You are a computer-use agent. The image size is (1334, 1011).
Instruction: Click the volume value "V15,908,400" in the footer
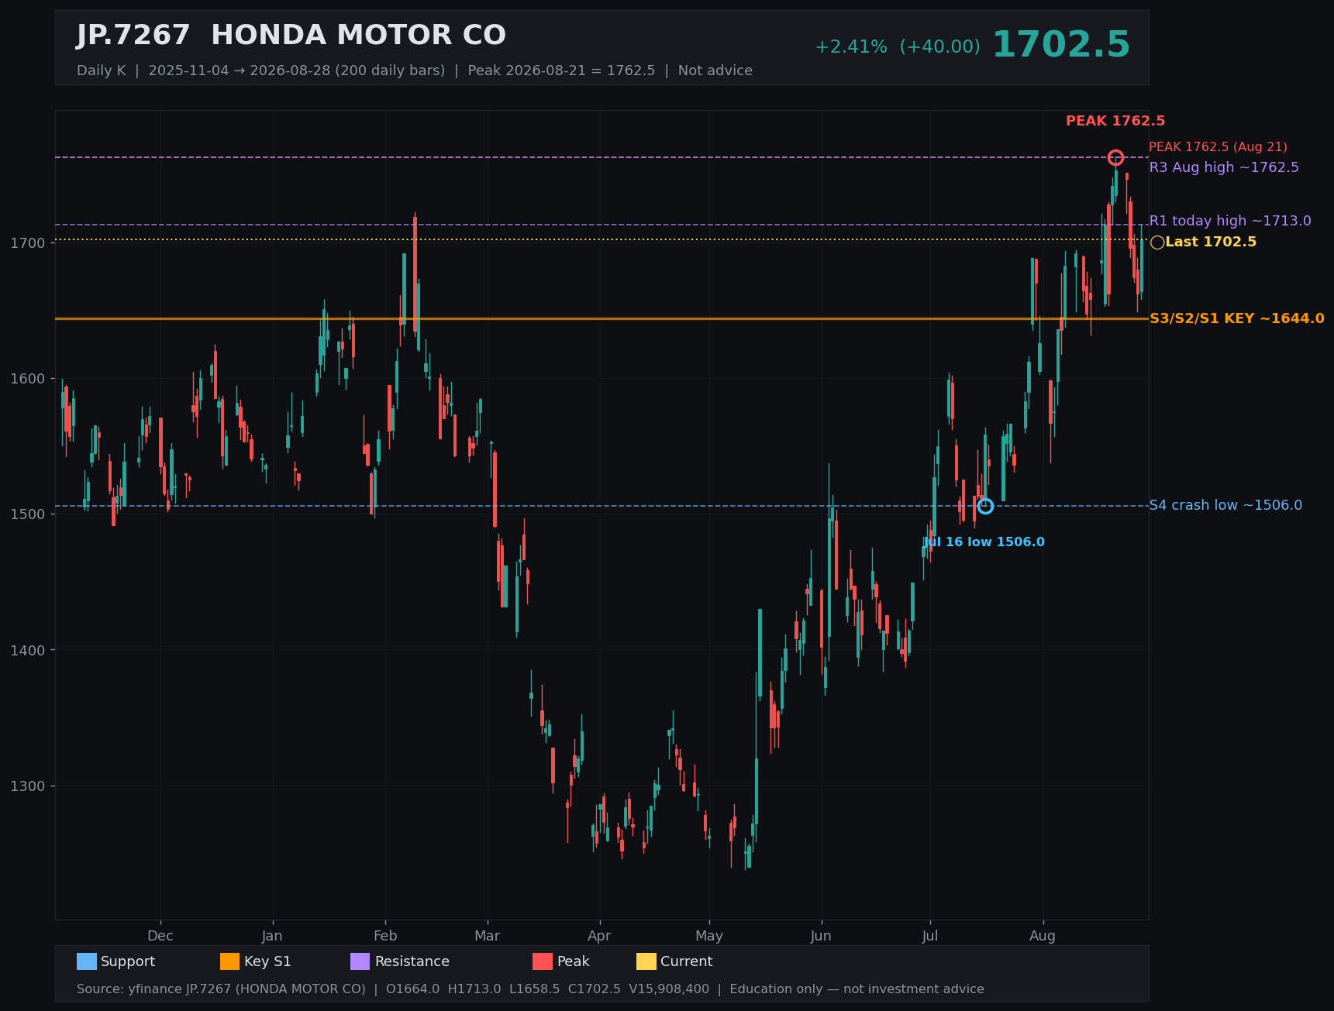[669, 989]
